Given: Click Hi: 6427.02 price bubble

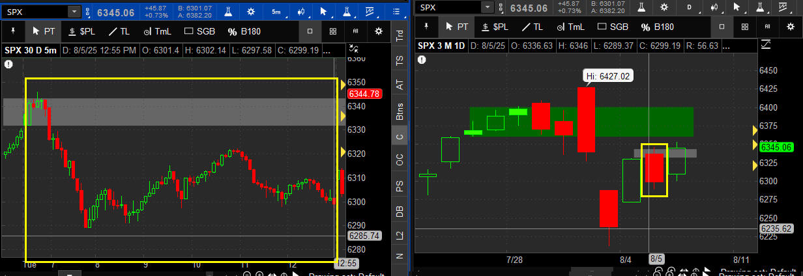Looking at the screenshot, I should [609, 76].
